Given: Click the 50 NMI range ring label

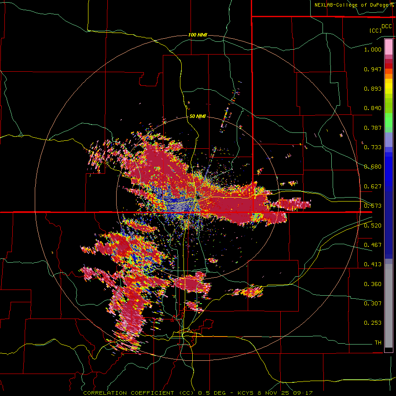Looking at the screenshot, I should pos(198,116).
